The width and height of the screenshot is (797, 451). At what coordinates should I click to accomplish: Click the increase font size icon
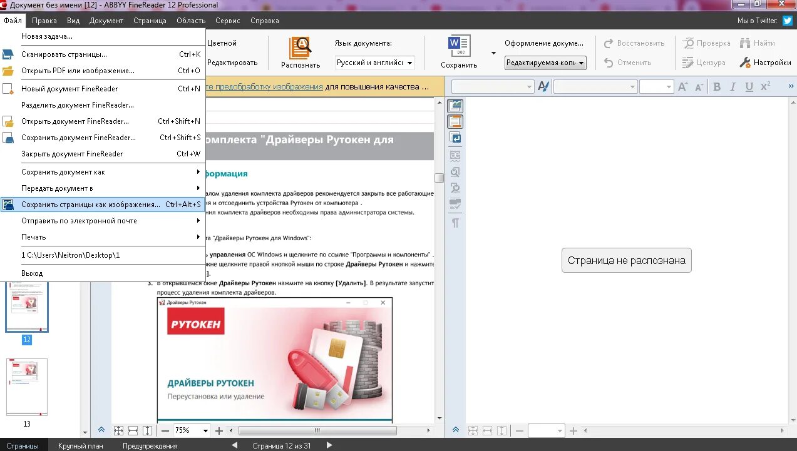pos(684,86)
